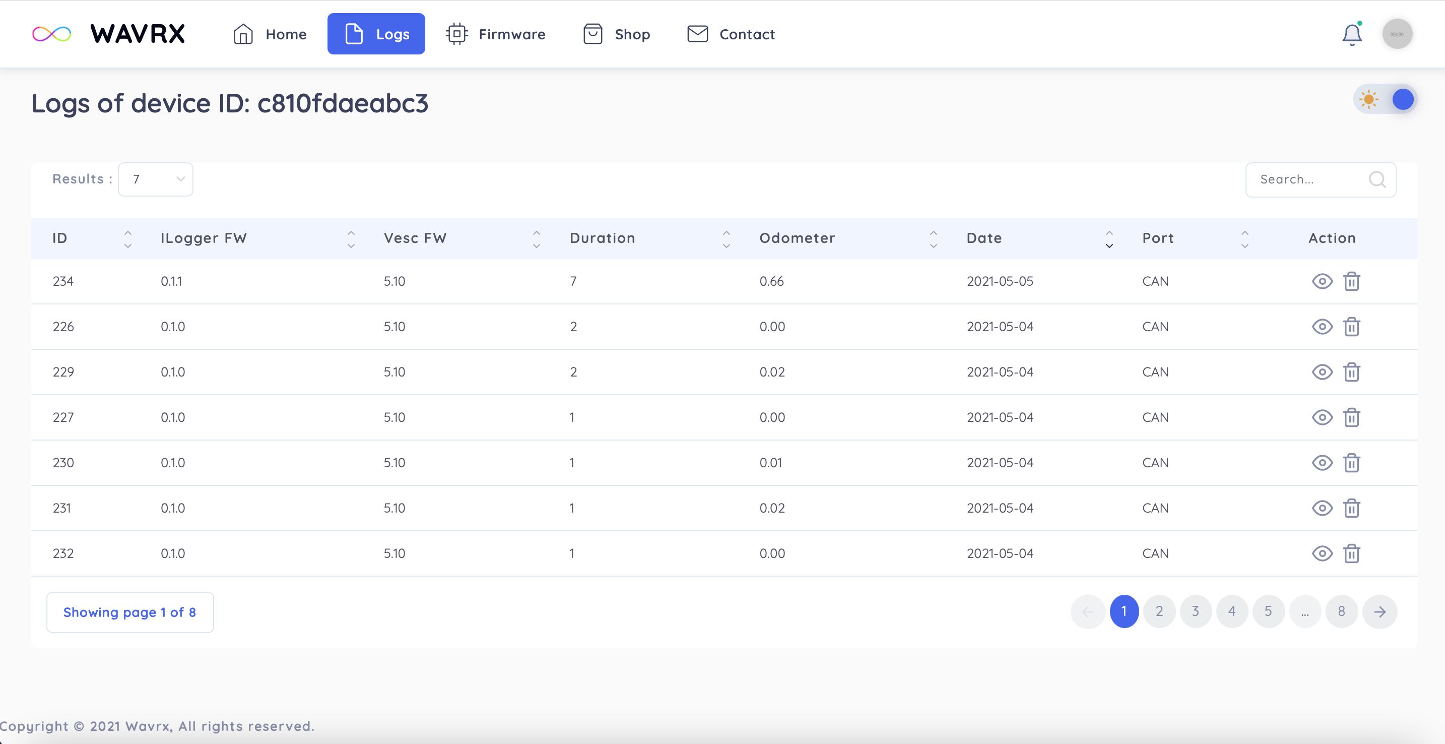The height and width of the screenshot is (744, 1445).
Task: Click the user avatar picture
Action: 1397,34
